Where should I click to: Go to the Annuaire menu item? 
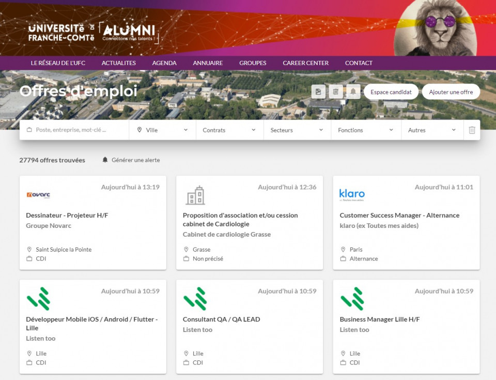pyautogui.click(x=208, y=63)
